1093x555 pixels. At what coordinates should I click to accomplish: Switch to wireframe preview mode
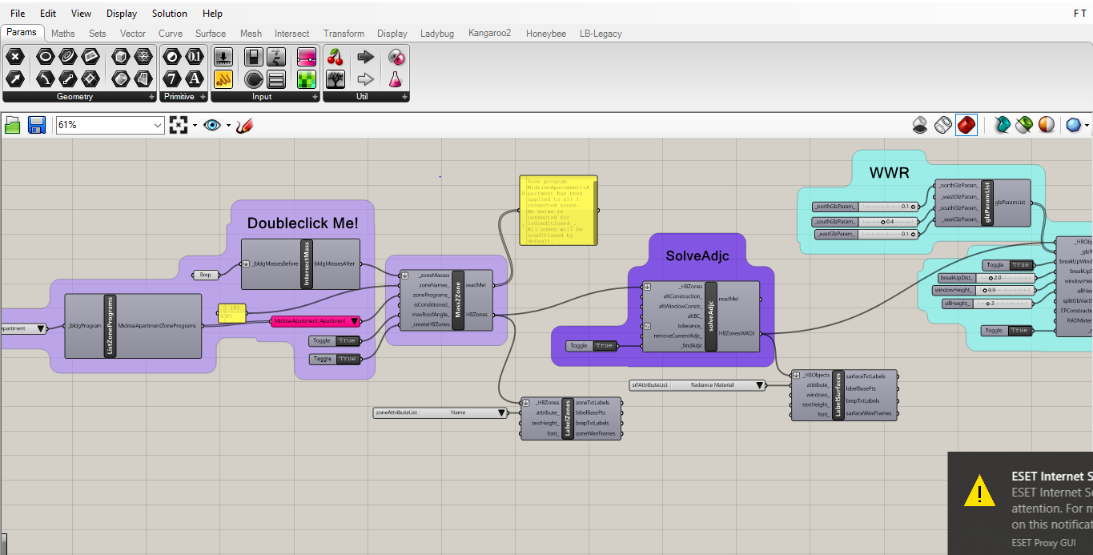pos(943,125)
